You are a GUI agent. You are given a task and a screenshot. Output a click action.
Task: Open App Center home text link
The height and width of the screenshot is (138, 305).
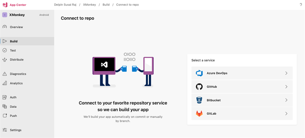18,5
